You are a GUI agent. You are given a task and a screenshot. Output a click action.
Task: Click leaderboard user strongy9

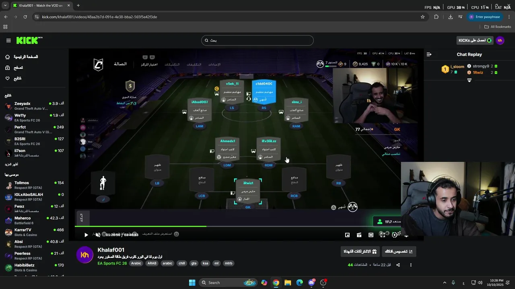(481, 66)
